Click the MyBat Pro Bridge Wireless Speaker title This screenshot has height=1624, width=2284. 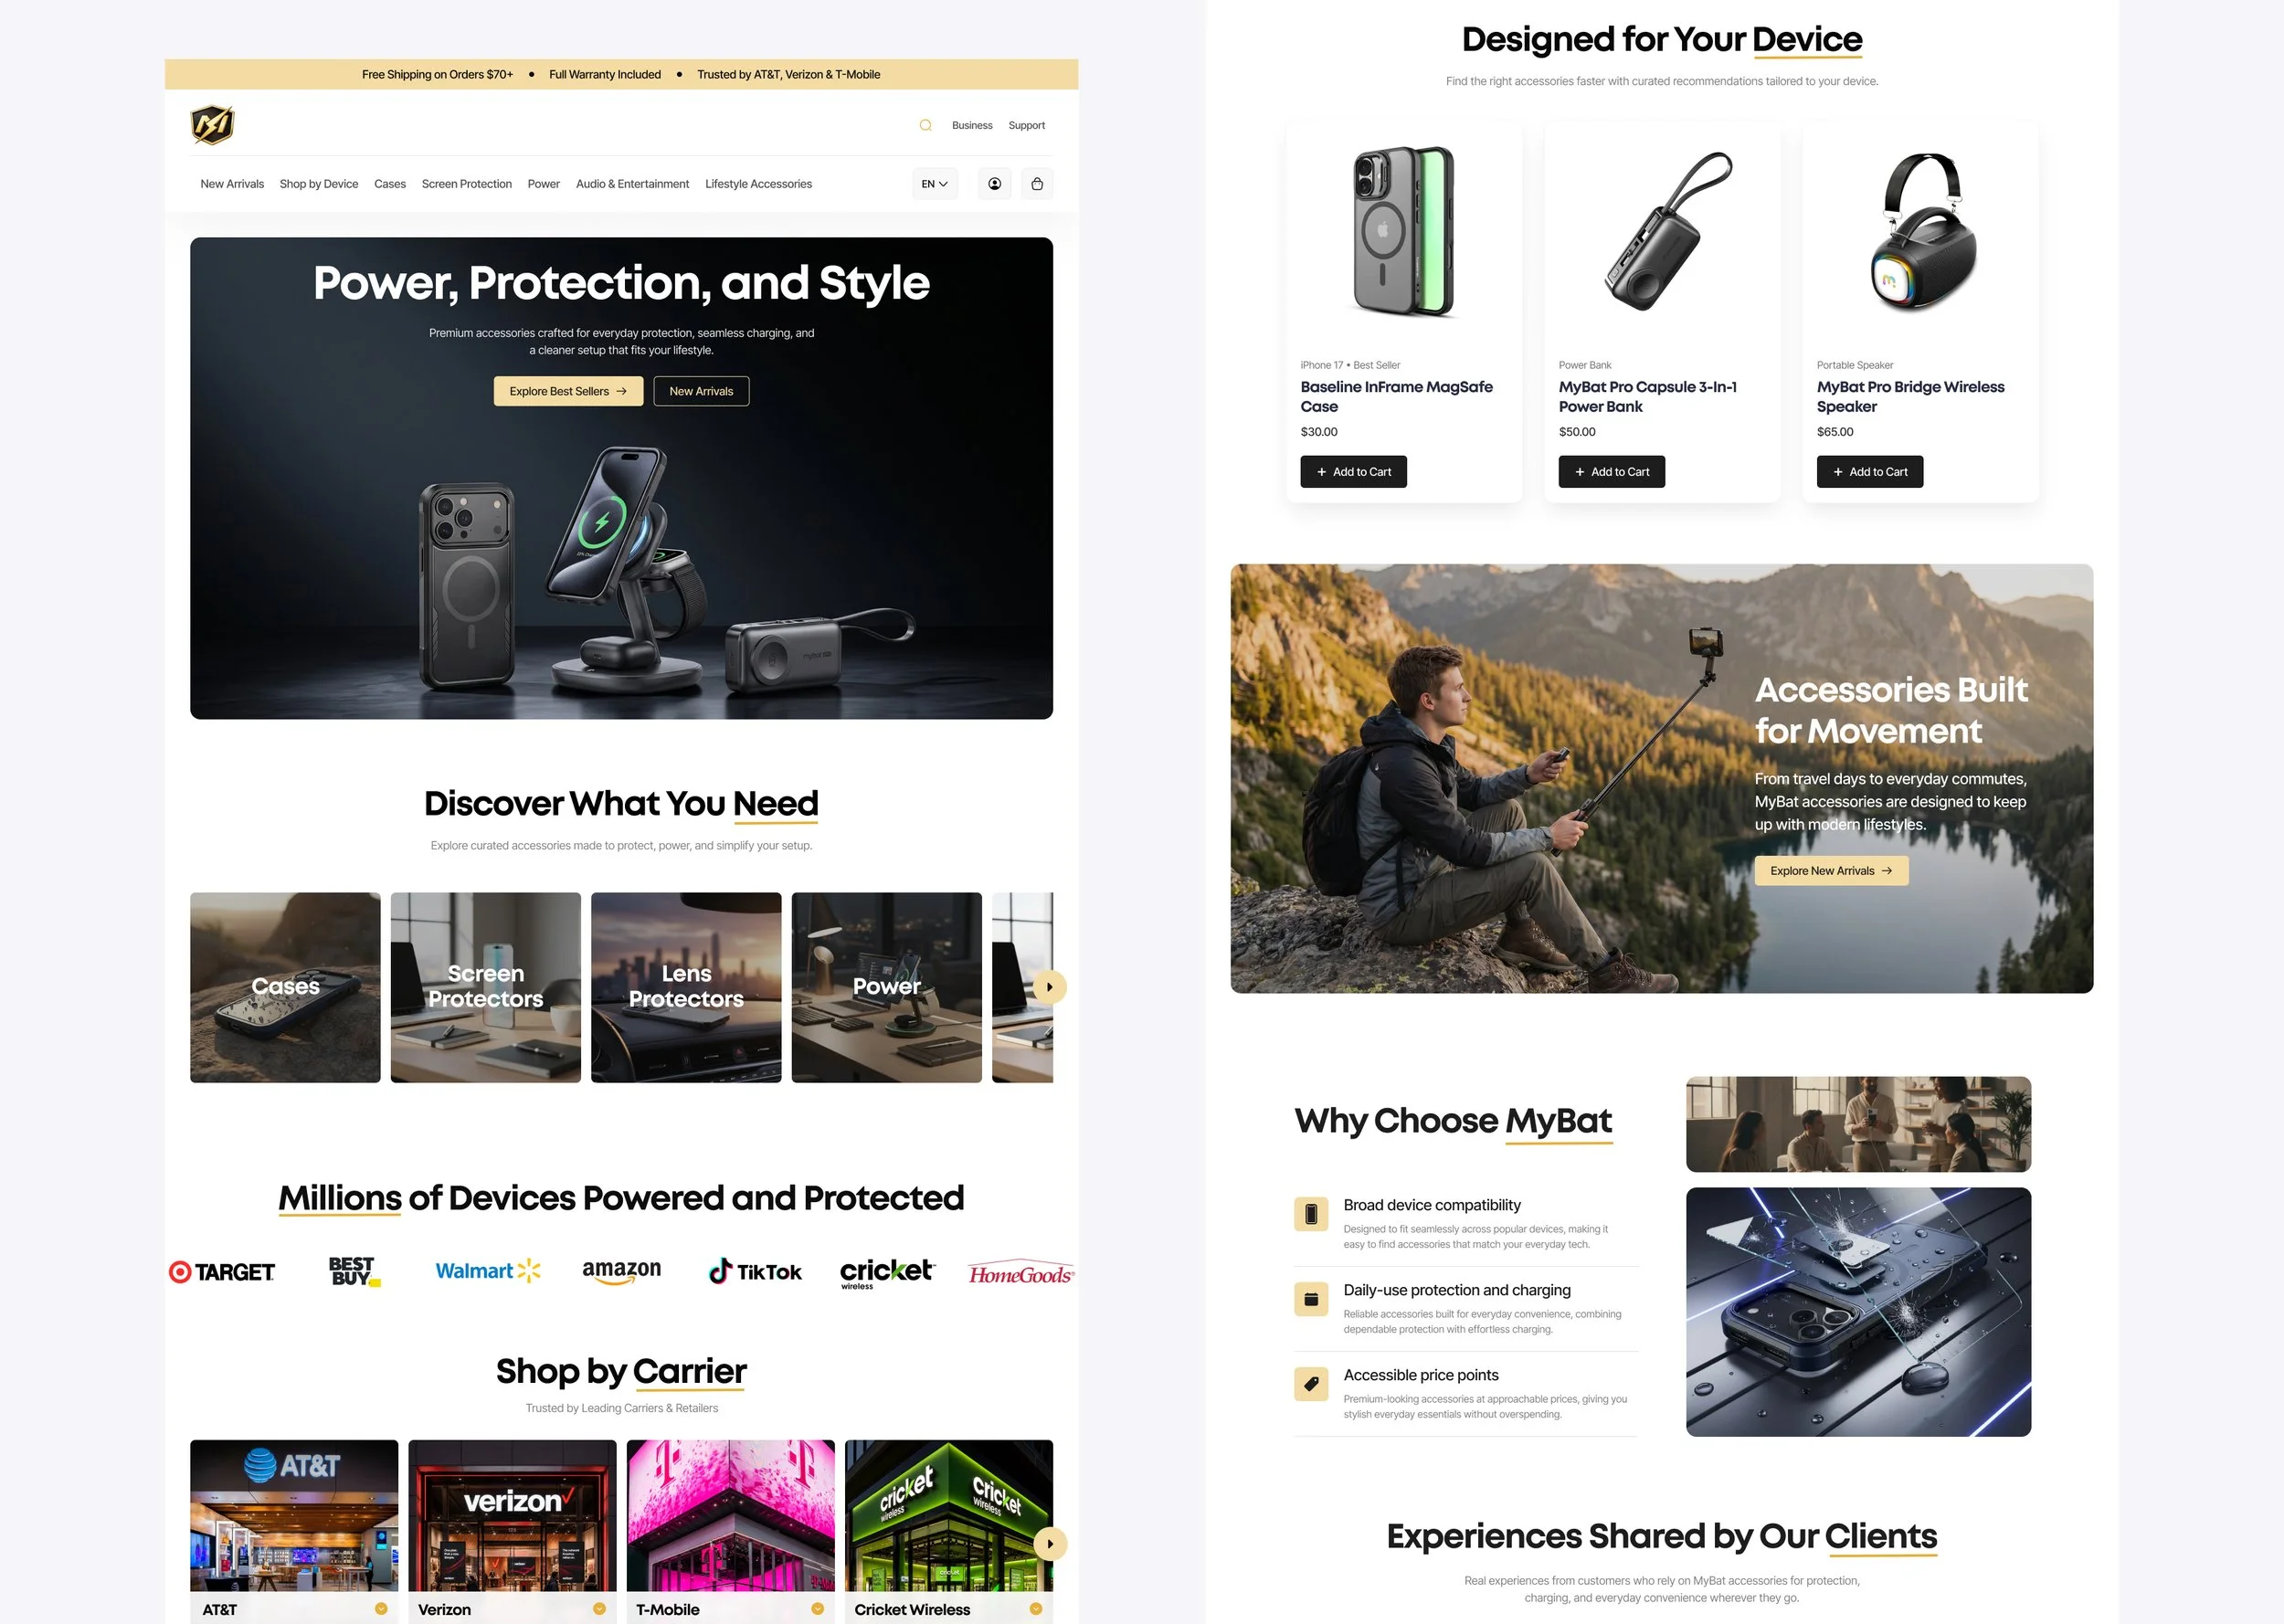point(1910,397)
